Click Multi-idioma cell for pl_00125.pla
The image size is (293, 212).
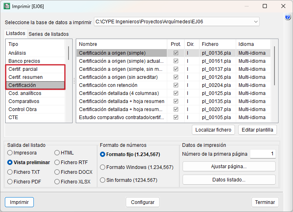(253, 93)
